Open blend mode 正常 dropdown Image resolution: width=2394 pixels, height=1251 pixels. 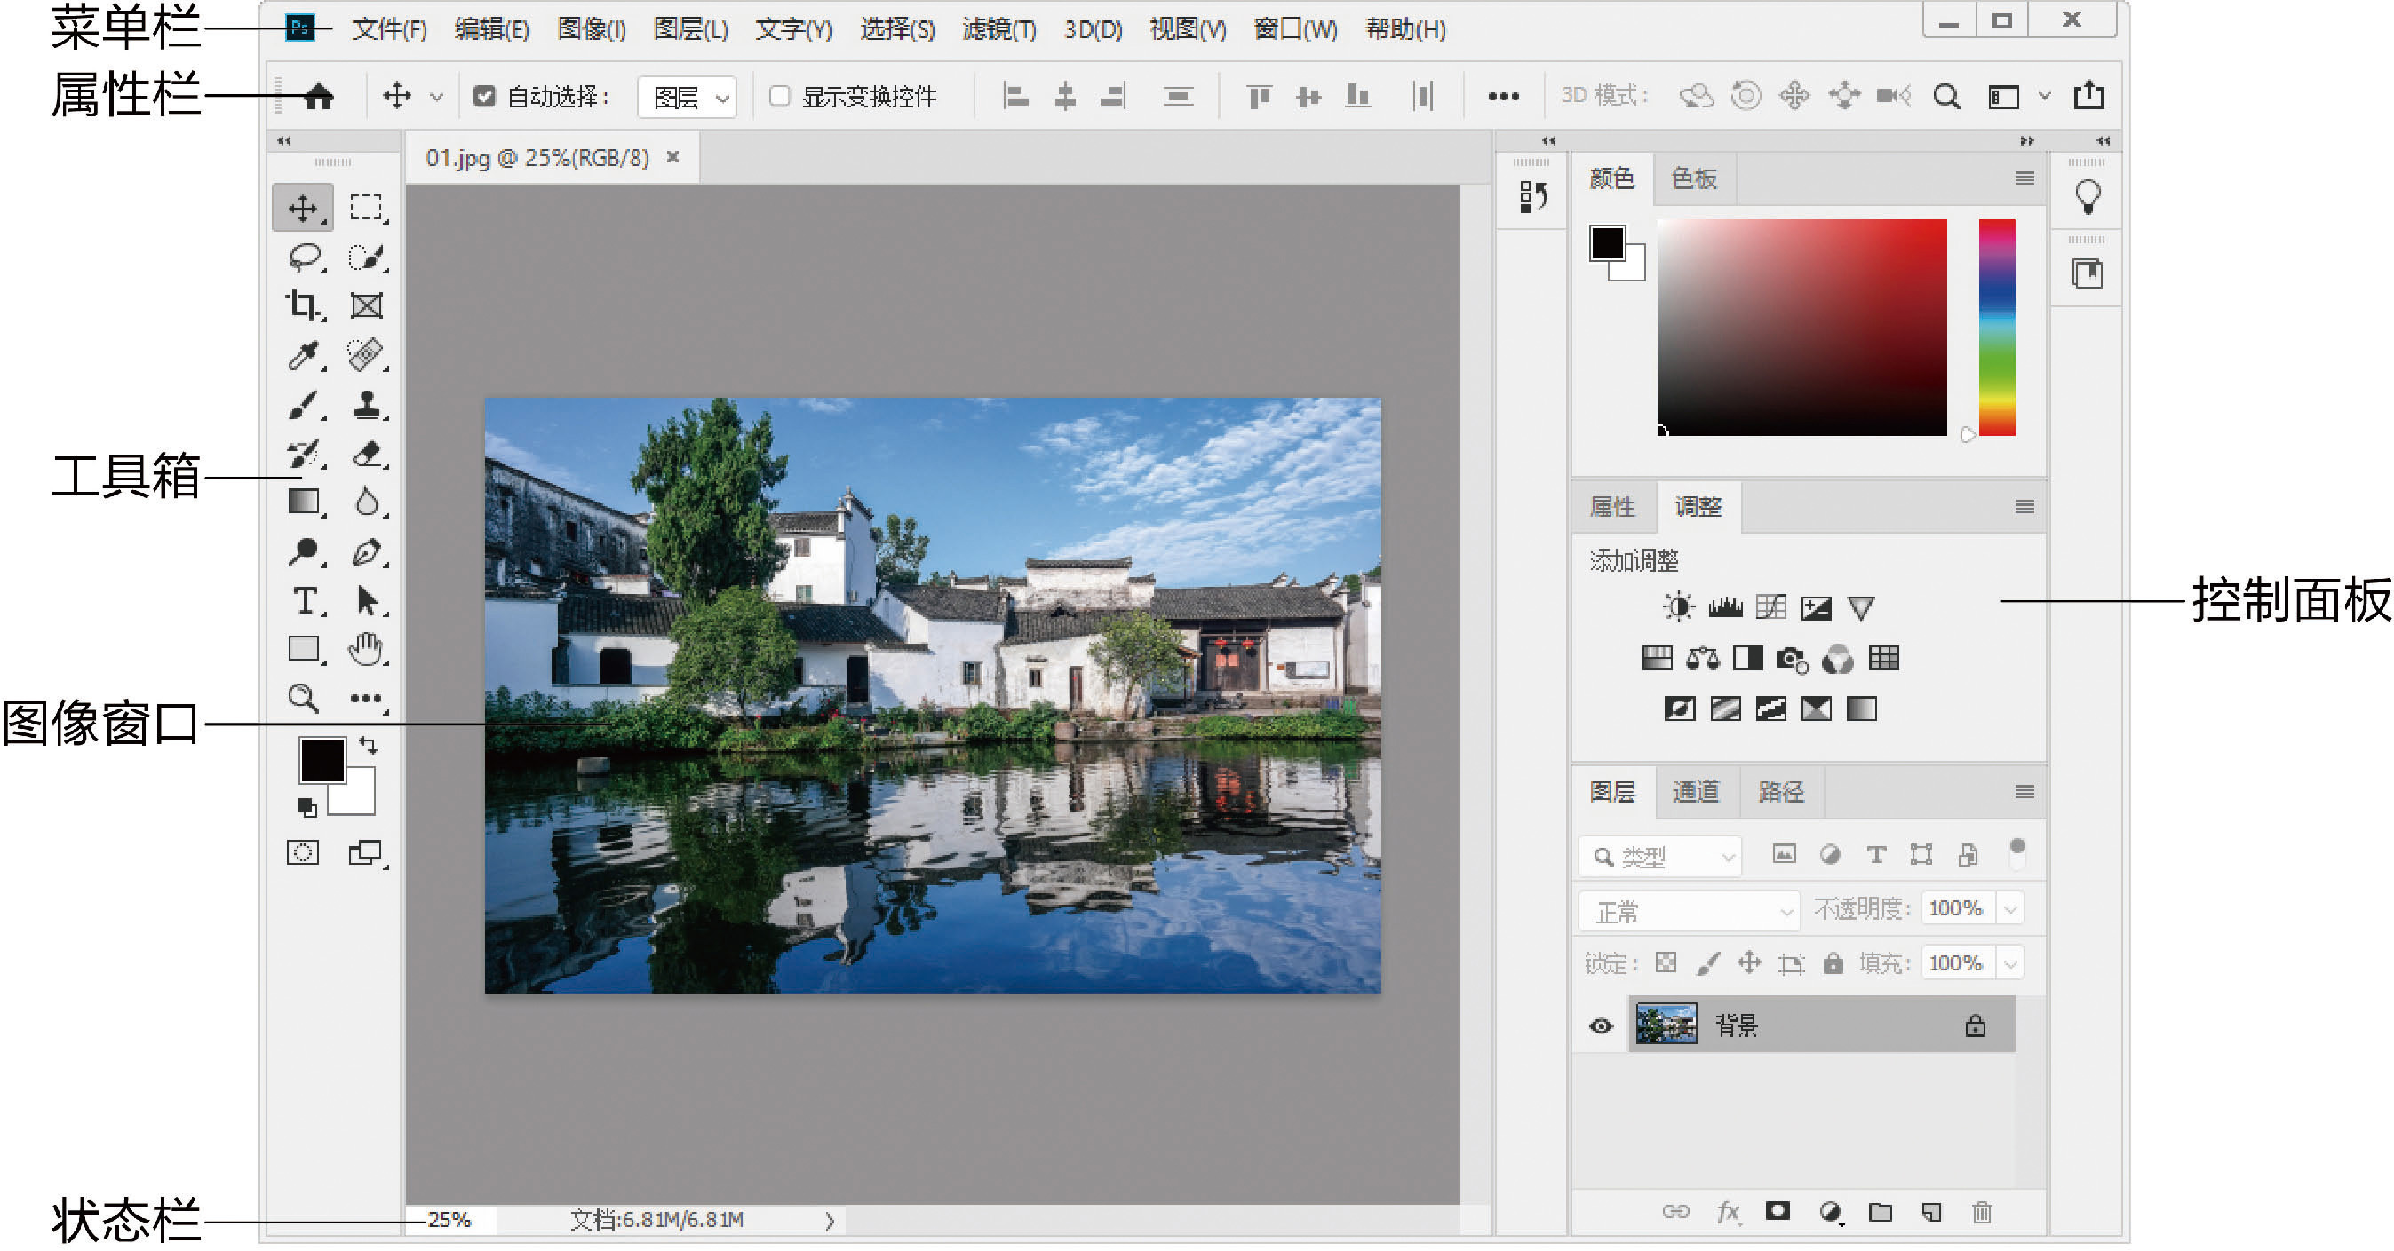tap(1690, 911)
